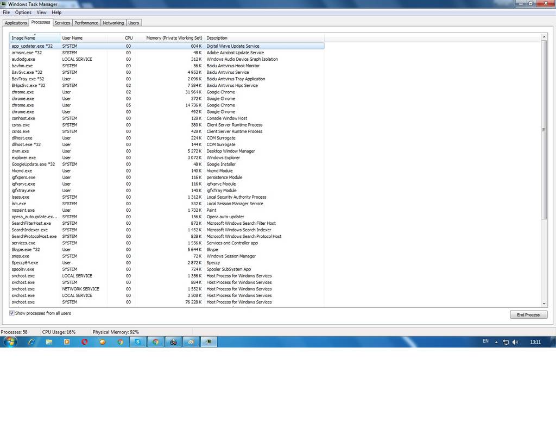The image size is (556, 430).
Task: Select the chrome.exe row using 31 964 K
Action: coord(167,92)
